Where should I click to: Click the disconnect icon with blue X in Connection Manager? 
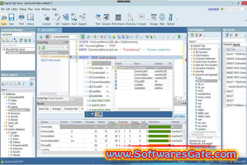click(15, 40)
